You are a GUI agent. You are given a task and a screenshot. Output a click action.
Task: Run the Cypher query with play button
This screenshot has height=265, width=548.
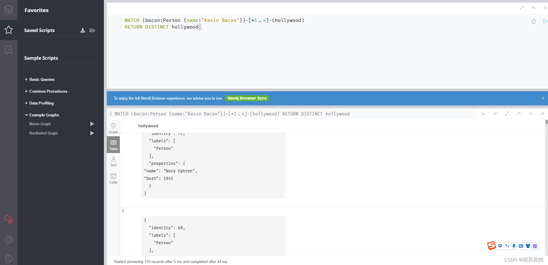point(545,21)
